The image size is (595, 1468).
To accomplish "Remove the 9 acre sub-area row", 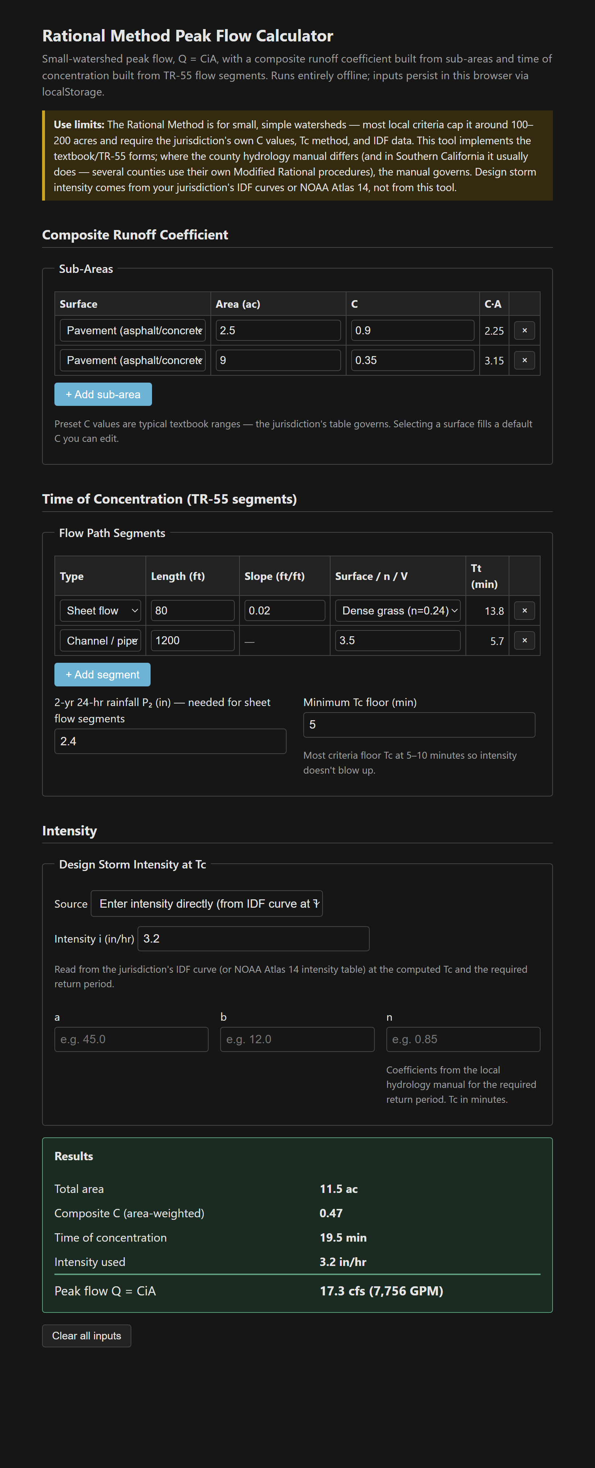I will pos(524,360).
